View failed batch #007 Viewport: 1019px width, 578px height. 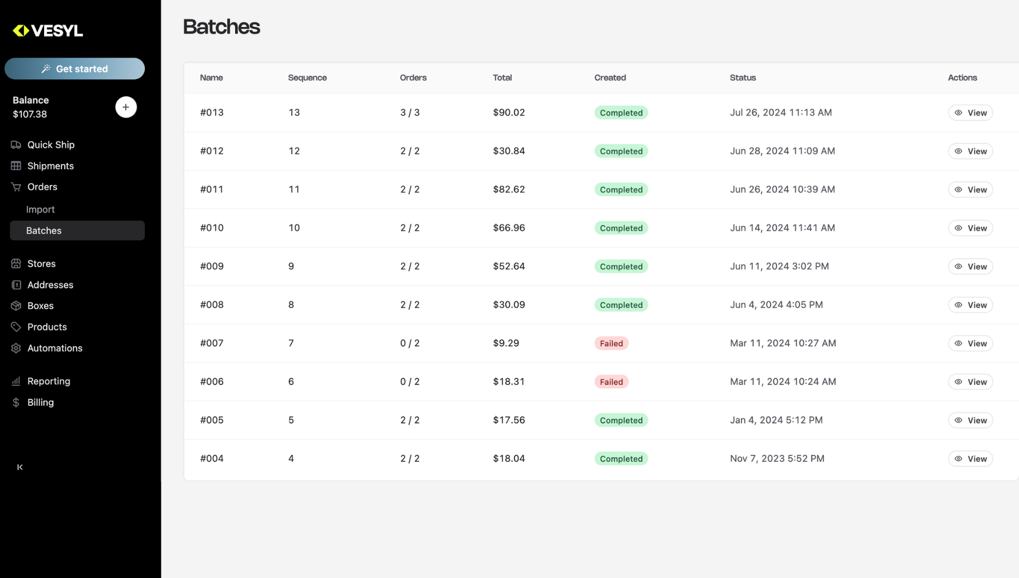(970, 344)
